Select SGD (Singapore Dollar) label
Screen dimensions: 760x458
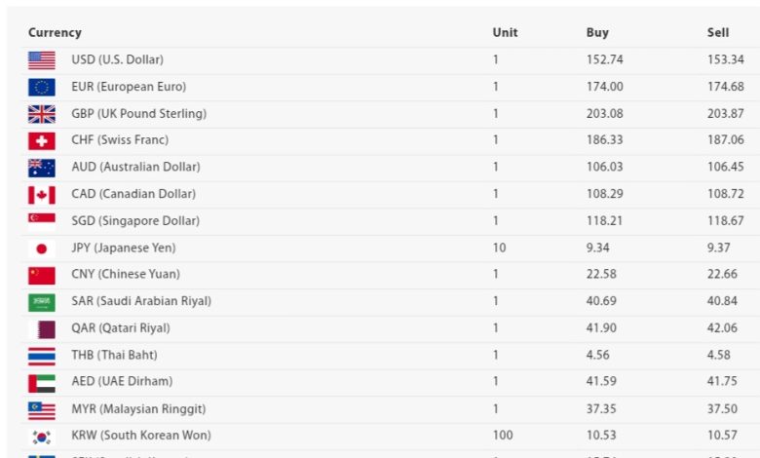pos(135,221)
